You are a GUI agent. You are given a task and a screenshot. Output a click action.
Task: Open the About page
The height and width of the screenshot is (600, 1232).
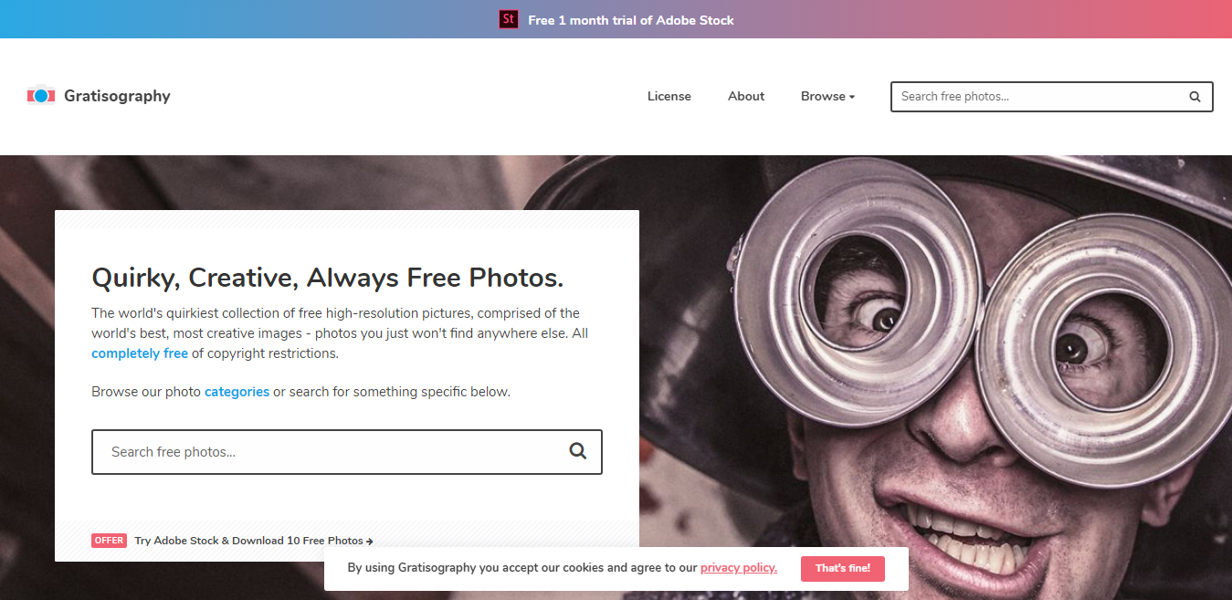click(746, 96)
